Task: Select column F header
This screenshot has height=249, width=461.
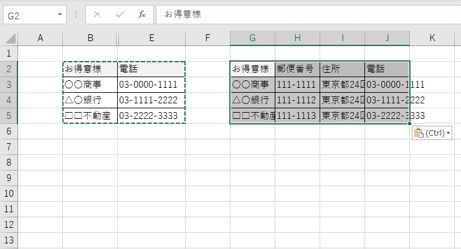Action: pos(207,38)
